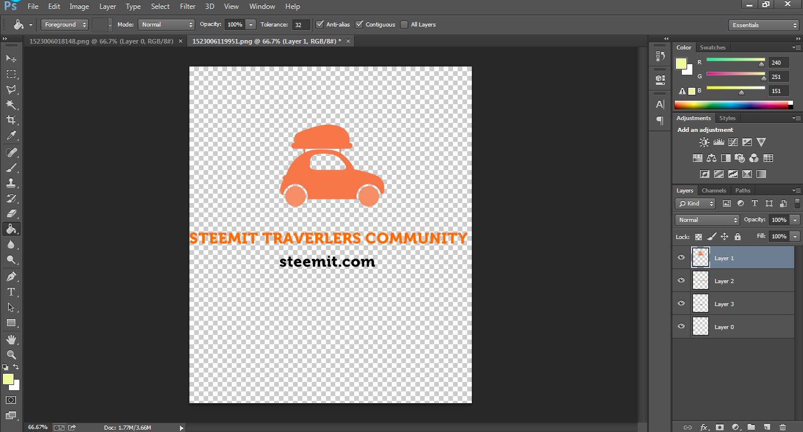Select the History Brush tool
Viewport: 803px width, 432px height.
coord(11,198)
